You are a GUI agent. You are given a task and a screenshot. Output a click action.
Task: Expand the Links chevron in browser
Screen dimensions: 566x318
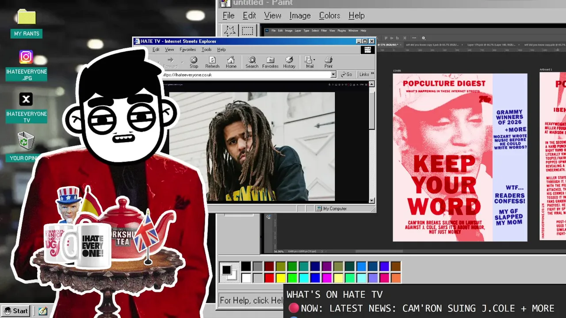pyautogui.click(x=372, y=74)
